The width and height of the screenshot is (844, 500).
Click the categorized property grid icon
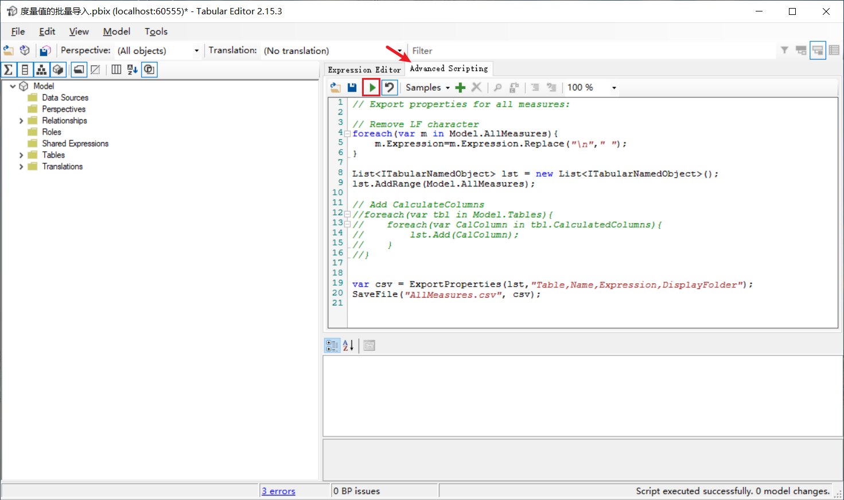(x=332, y=345)
